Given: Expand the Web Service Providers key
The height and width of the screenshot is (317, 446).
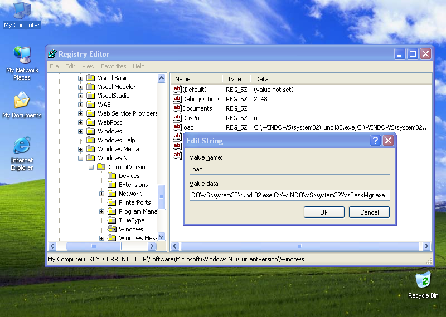Looking at the screenshot, I should pos(80,113).
